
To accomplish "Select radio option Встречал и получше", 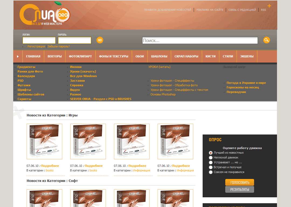I will pos(210,167).
